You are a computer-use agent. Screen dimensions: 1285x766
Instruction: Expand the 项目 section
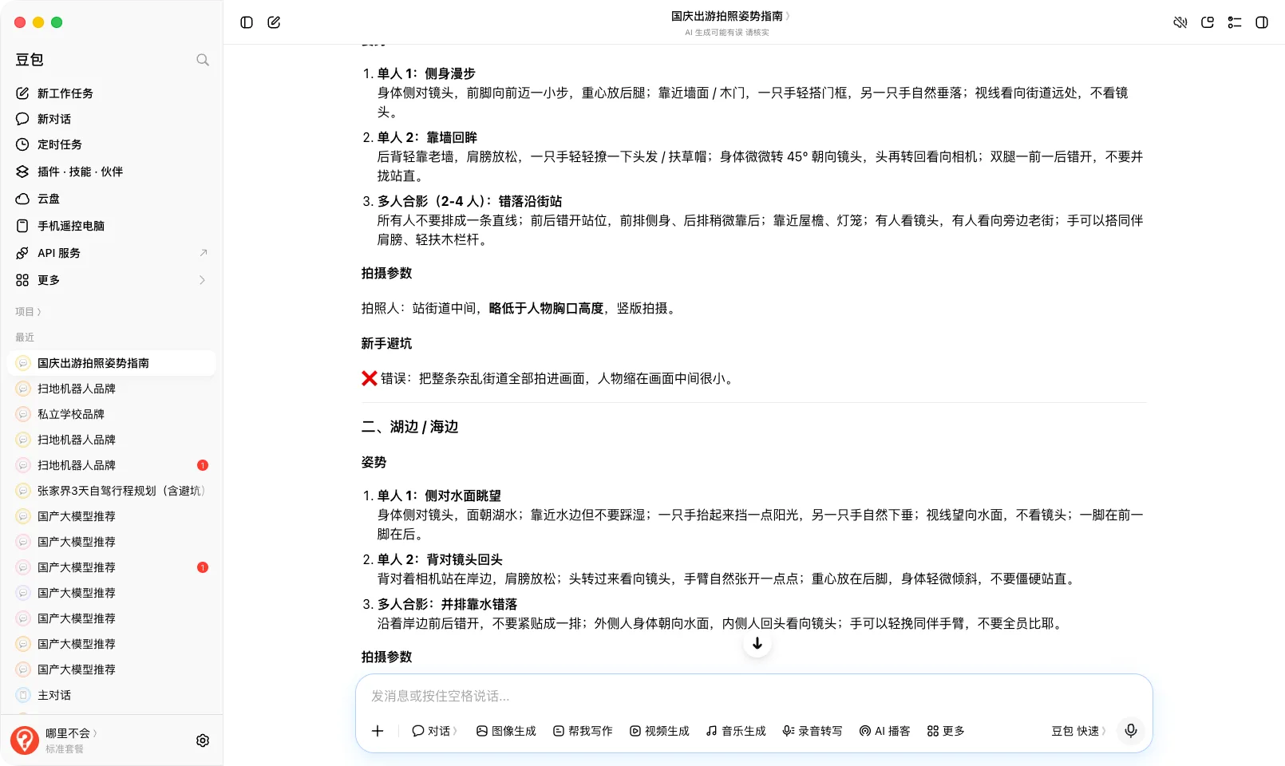28,312
